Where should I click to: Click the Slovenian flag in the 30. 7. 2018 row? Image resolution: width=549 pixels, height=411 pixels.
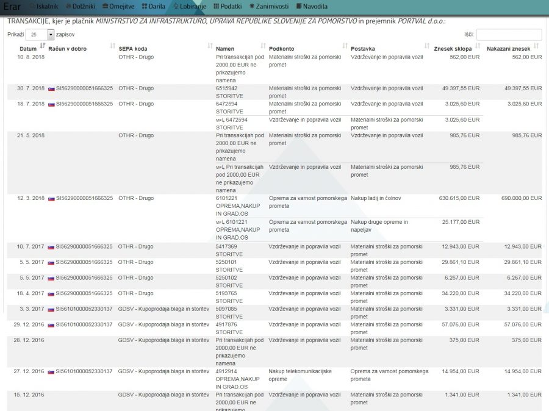point(51,88)
